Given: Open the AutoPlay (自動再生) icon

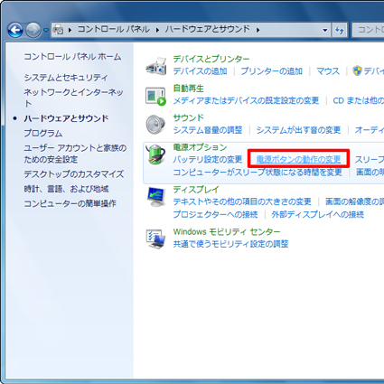Looking at the screenshot, I should pyautogui.click(x=155, y=96).
